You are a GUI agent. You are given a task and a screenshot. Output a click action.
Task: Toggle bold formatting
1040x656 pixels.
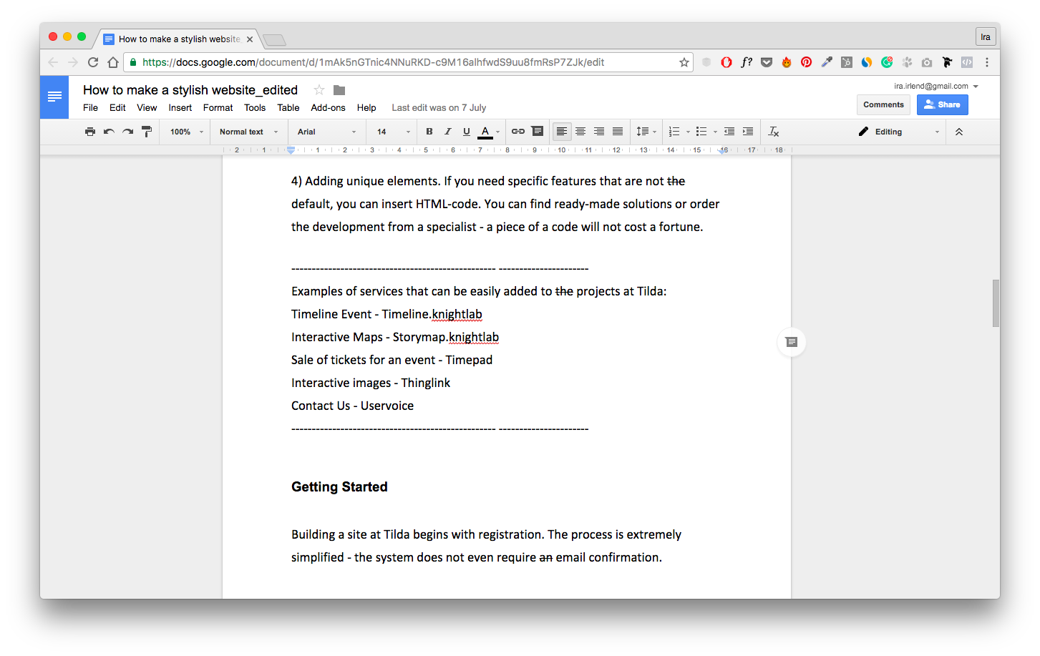click(429, 132)
